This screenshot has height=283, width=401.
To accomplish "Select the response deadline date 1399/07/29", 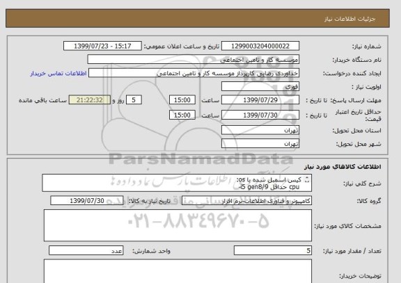I will (260, 100).
